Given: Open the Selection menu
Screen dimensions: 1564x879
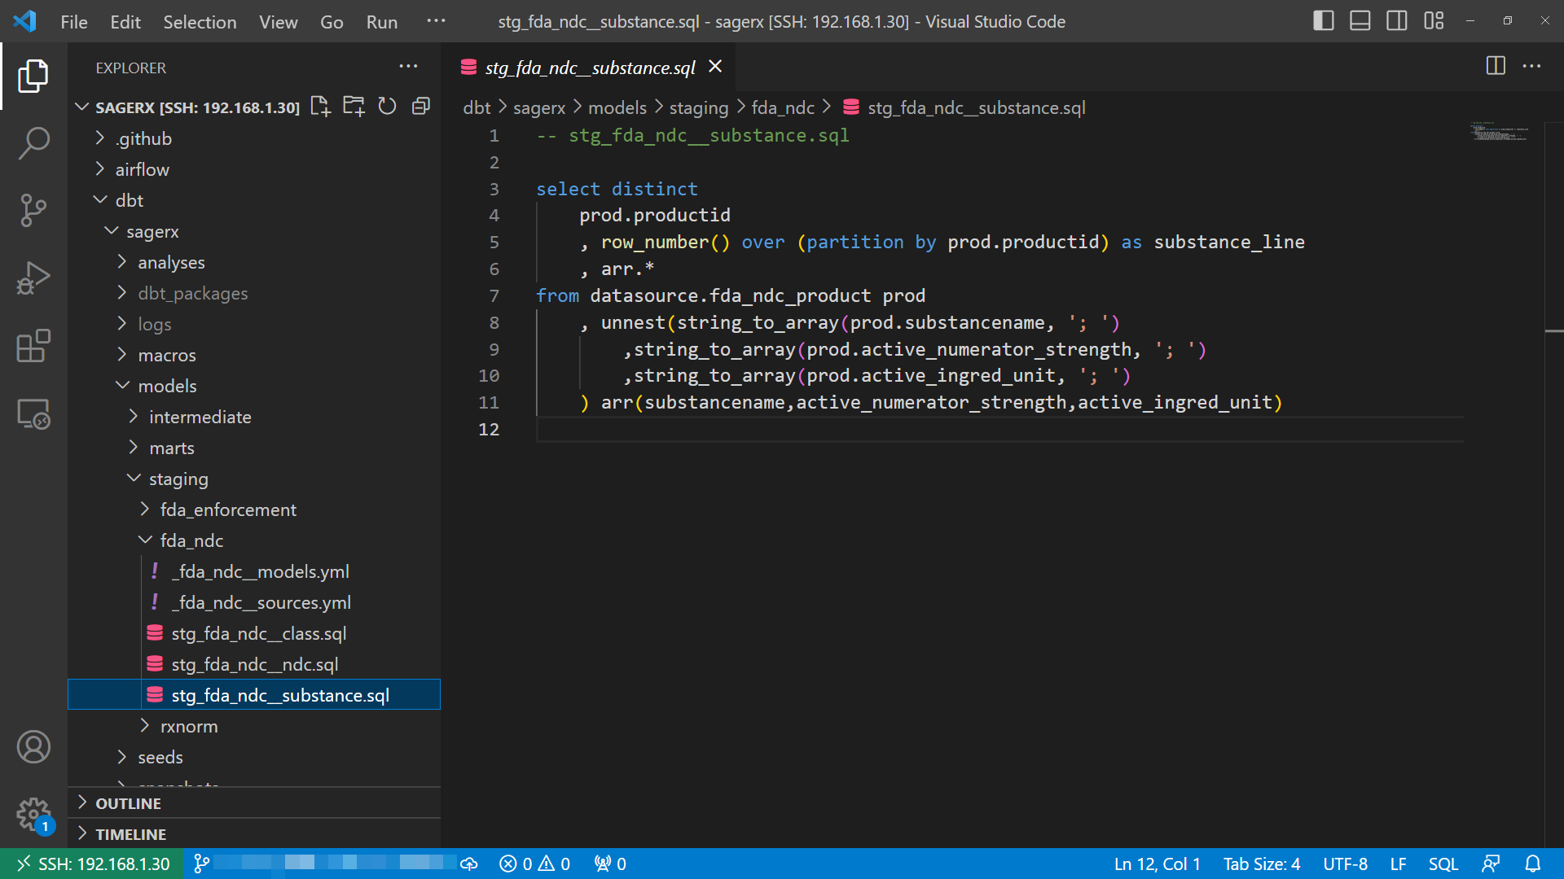Looking at the screenshot, I should pos(200,22).
